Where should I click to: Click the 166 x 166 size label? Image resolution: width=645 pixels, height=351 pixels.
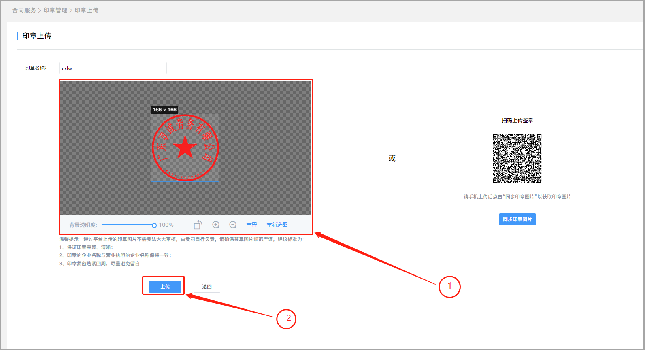[x=164, y=110]
